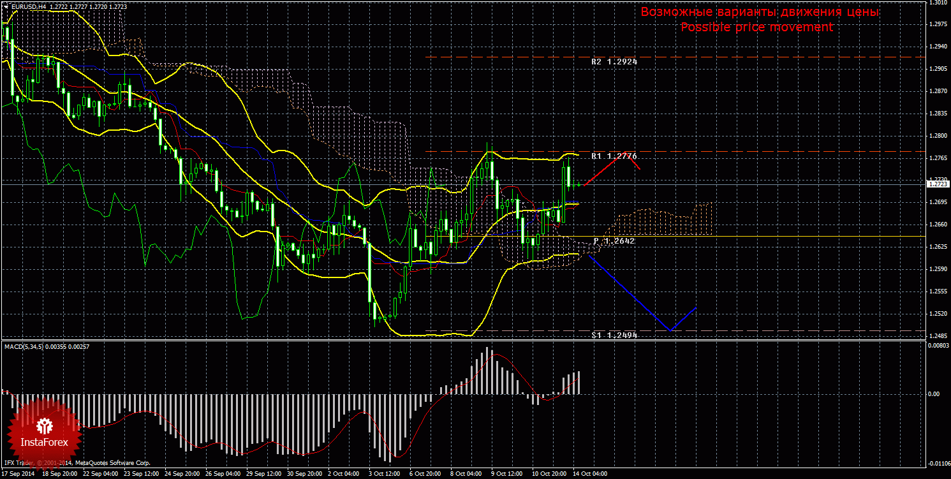Screen dimensions: 951x479
Task: Click the 29 Sep 12:00 time label
Action: 264,475
